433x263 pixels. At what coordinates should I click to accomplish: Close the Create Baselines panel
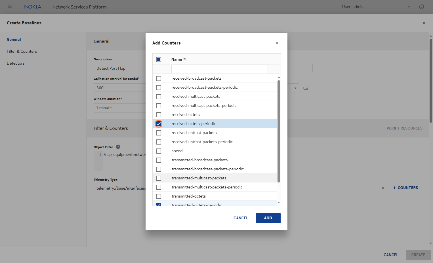pos(424,23)
